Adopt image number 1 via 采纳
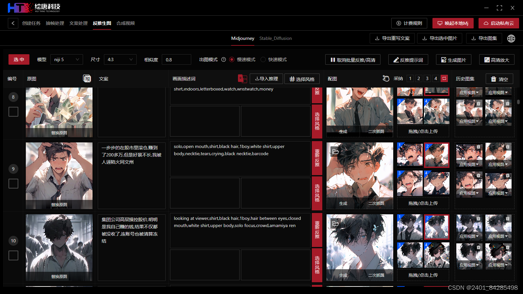523x294 pixels. coord(410,78)
